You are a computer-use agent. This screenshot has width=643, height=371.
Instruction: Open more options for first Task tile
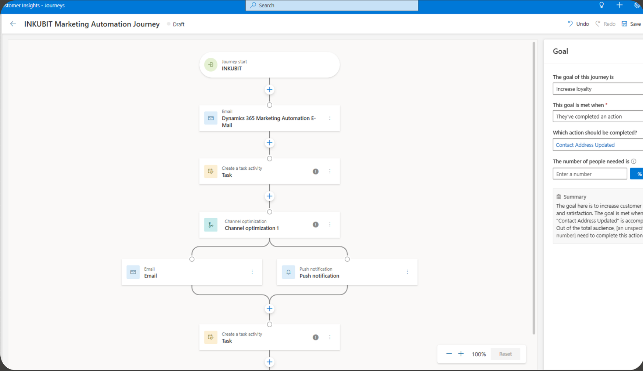(330, 172)
